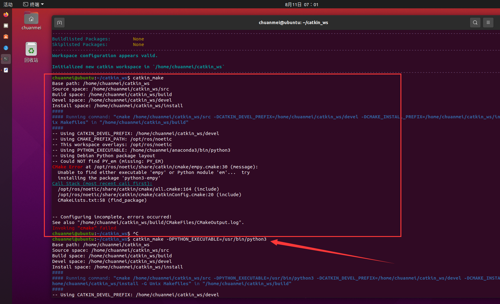Open the calendar by clicking 8月11日 07:01
This screenshot has height=304, width=500.
point(301,4)
